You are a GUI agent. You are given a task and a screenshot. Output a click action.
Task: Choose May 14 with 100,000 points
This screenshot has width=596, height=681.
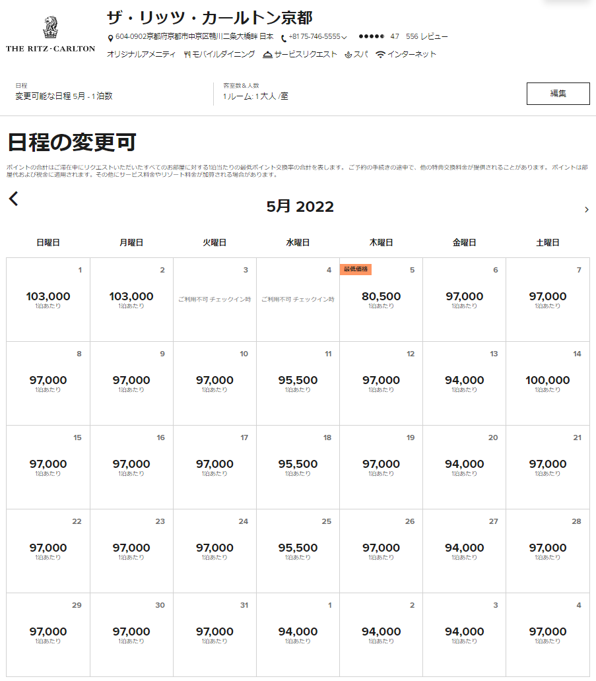click(x=547, y=383)
